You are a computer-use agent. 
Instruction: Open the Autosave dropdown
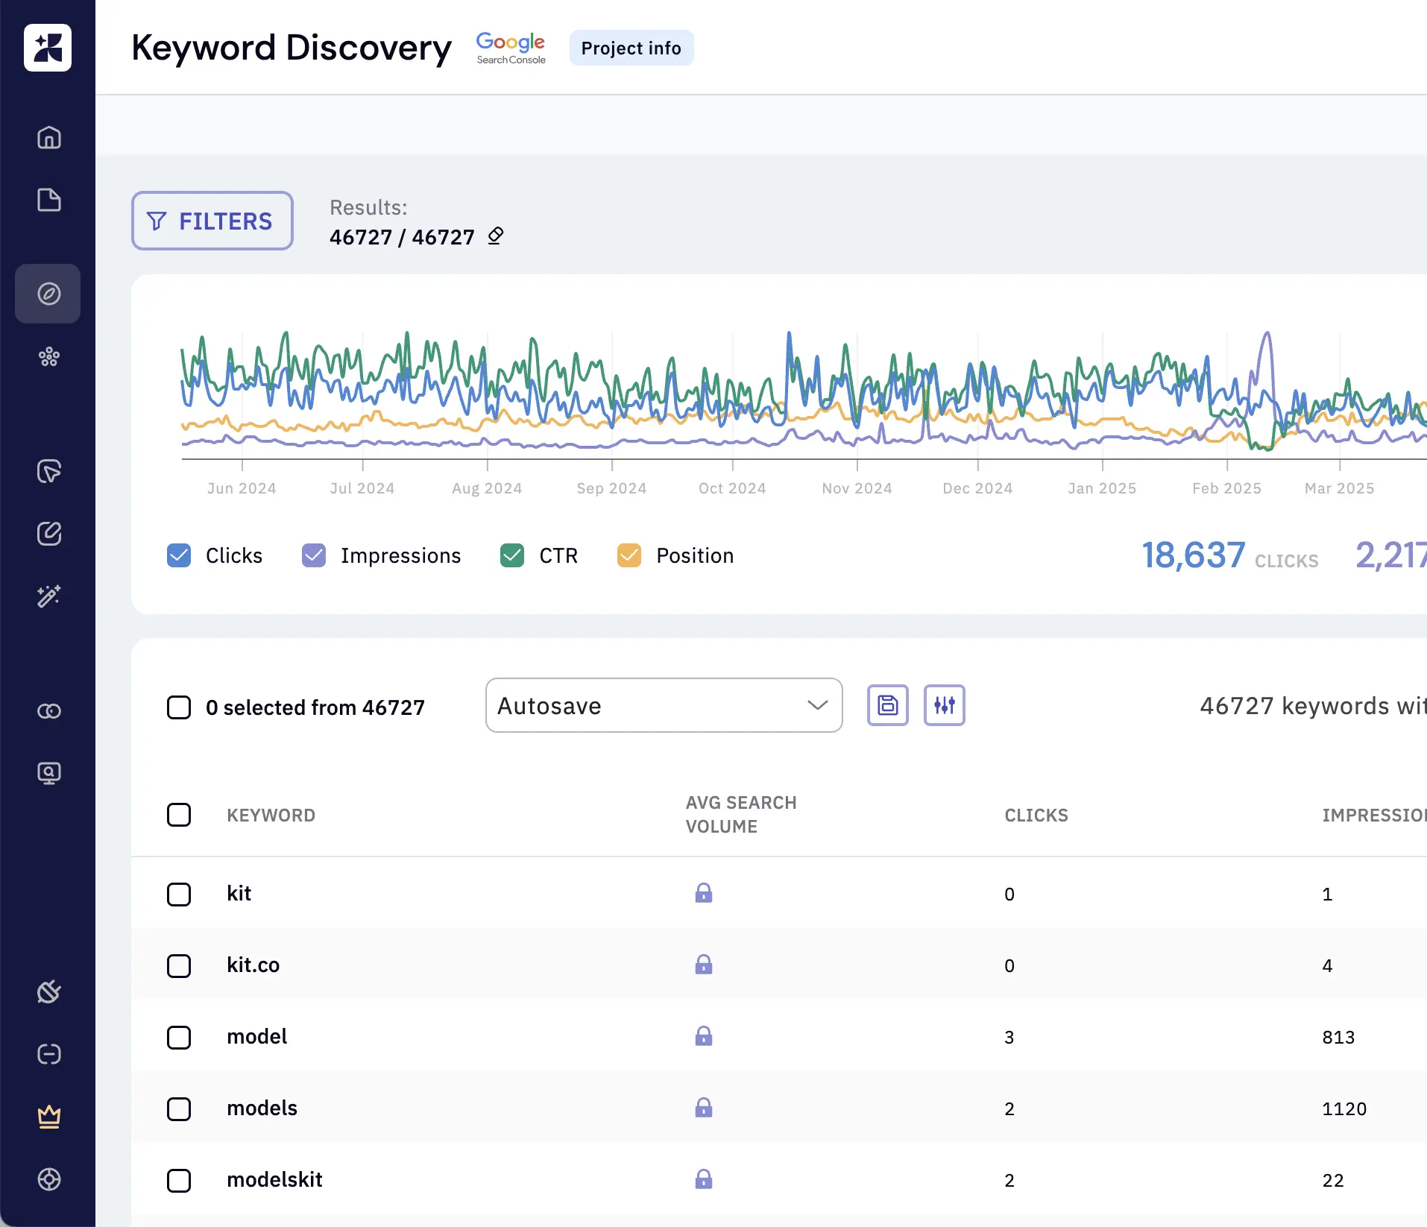point(663,705)
